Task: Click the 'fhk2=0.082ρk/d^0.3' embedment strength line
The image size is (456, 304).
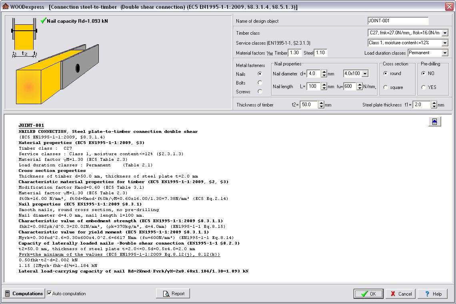Action: coord(122,227)
